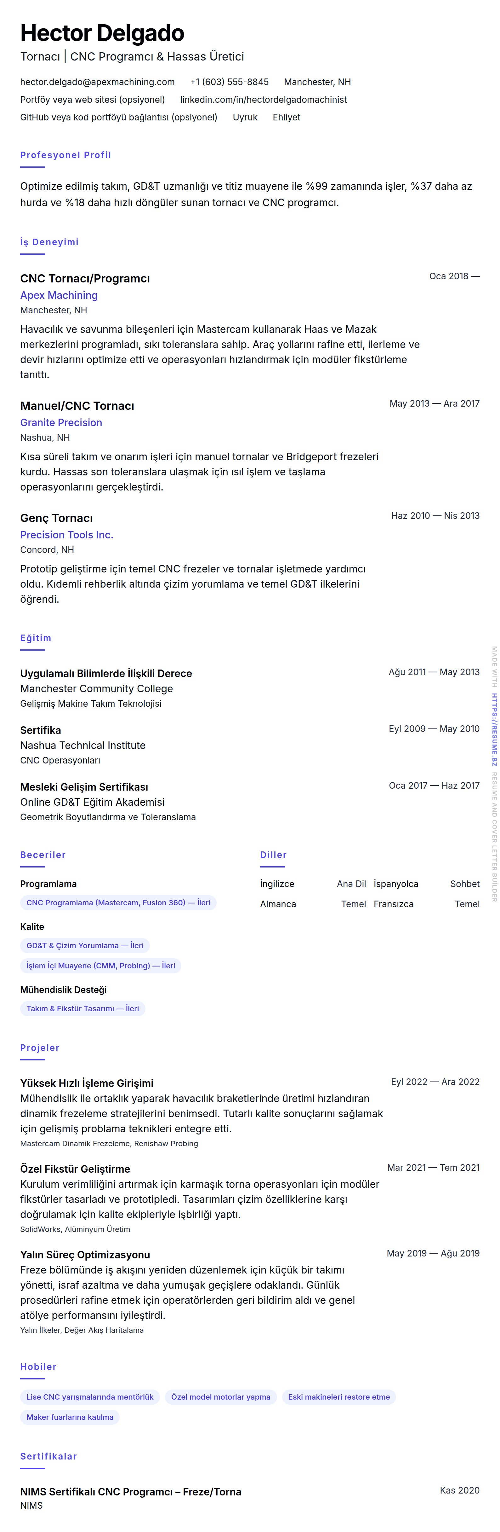Image resolution: width=500 pixels, height=1532 pixels.
Task: Click the GD&T & Çizim Yorumlama tag
Action: click(x=85, y=946)
